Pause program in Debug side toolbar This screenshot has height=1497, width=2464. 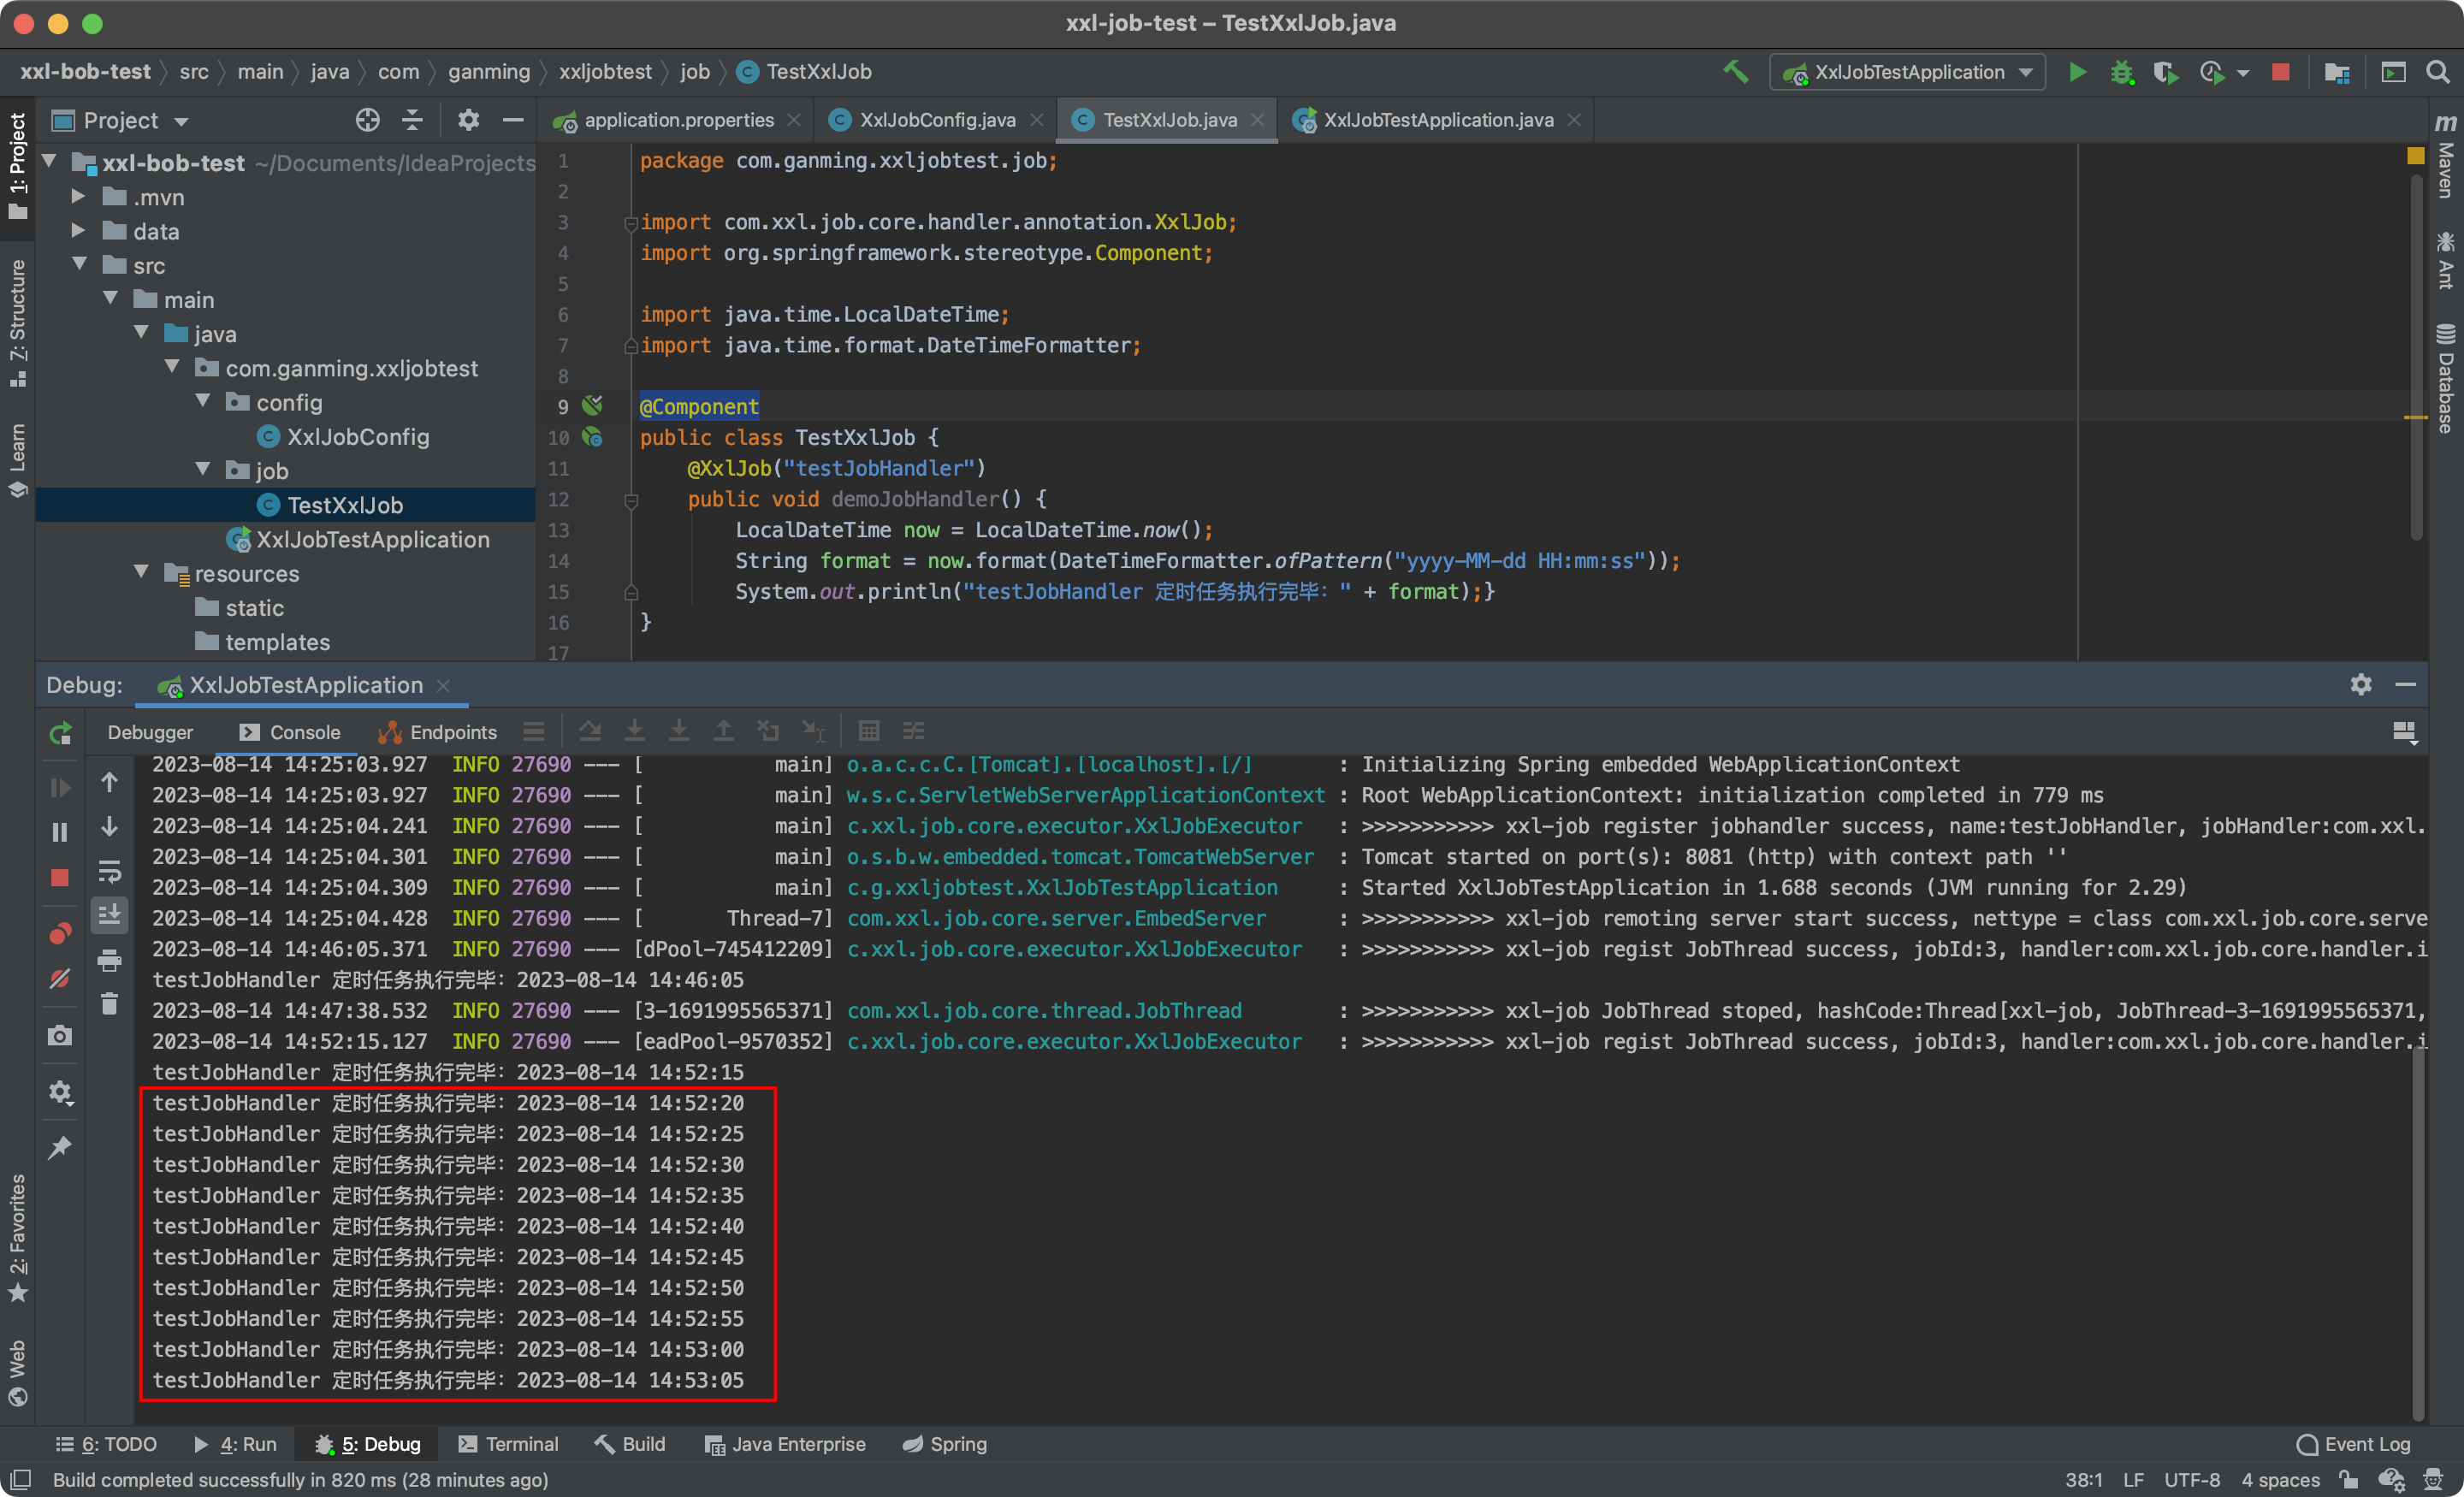click(x=60, y=832)
